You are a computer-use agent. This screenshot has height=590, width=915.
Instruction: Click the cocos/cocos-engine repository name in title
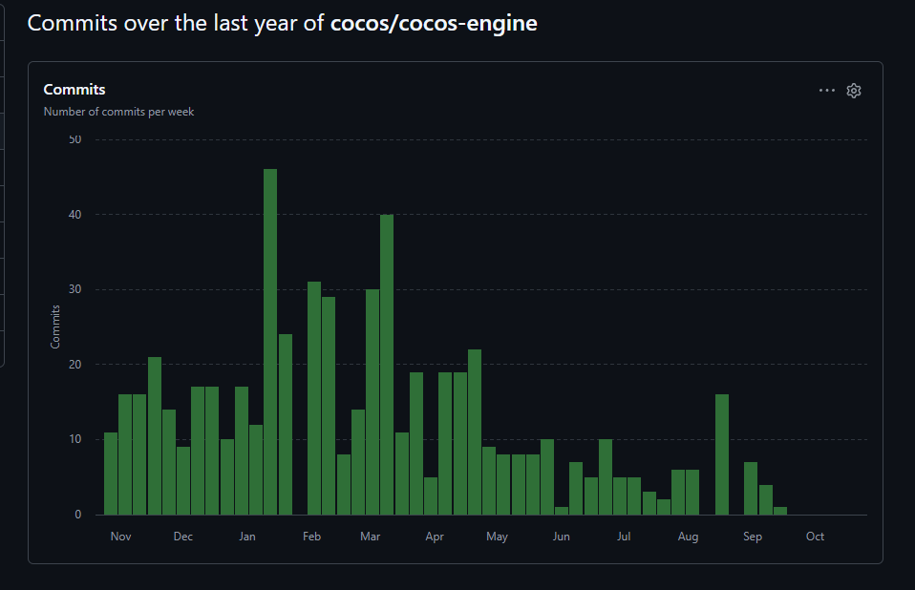pyautogui.click(x=434, y=24)
